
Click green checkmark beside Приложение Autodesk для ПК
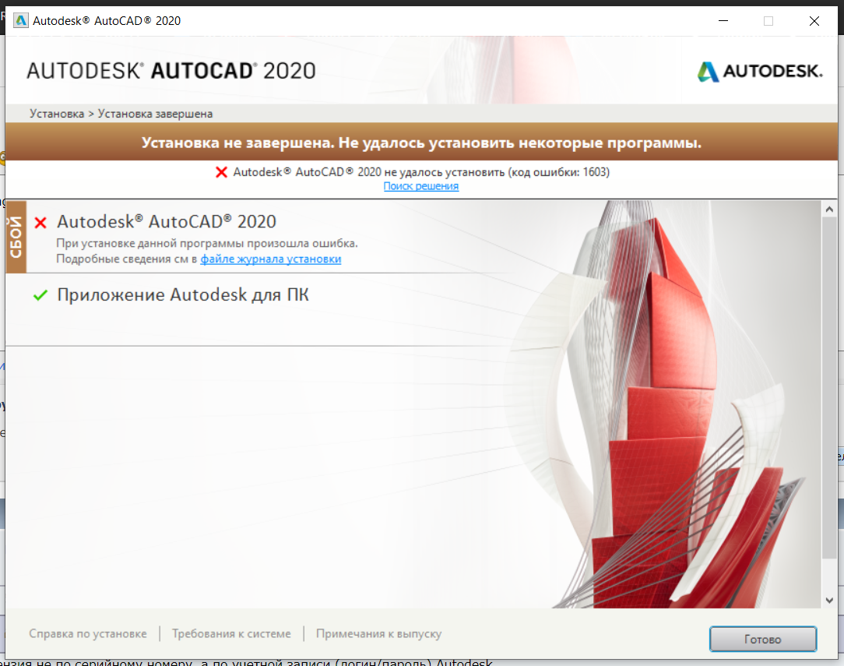click(40, 295)
